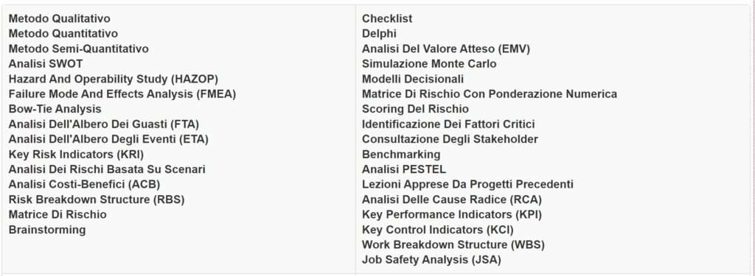
Task: Select Failure Mode And Effects Analysis (FMEA)
Action: point(122,93)
